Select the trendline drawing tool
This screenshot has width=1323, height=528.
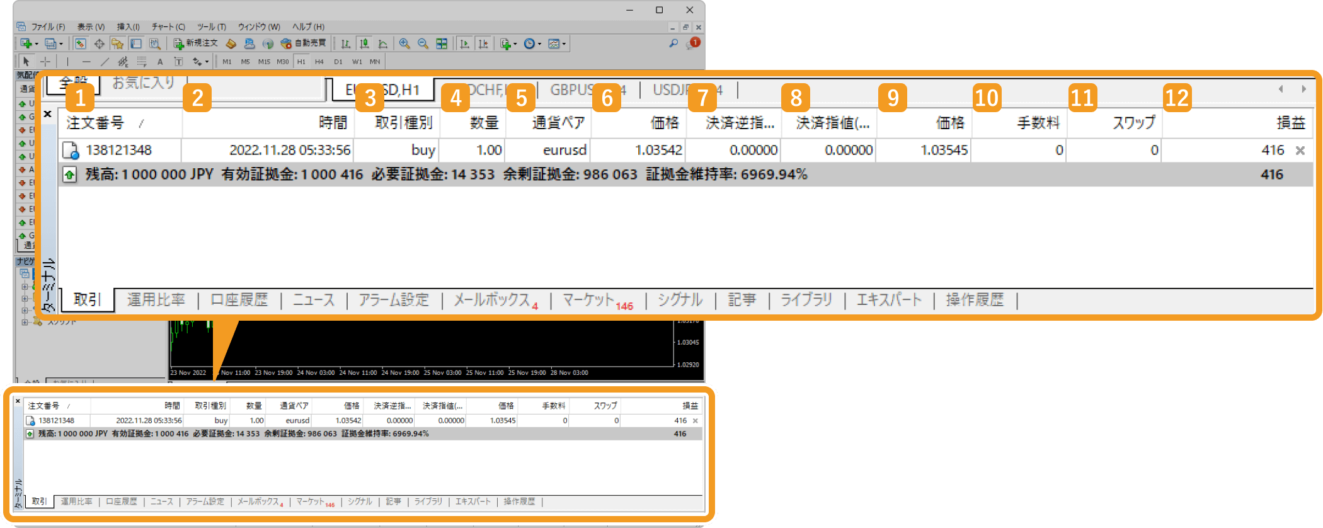click(x=105, y=61)
